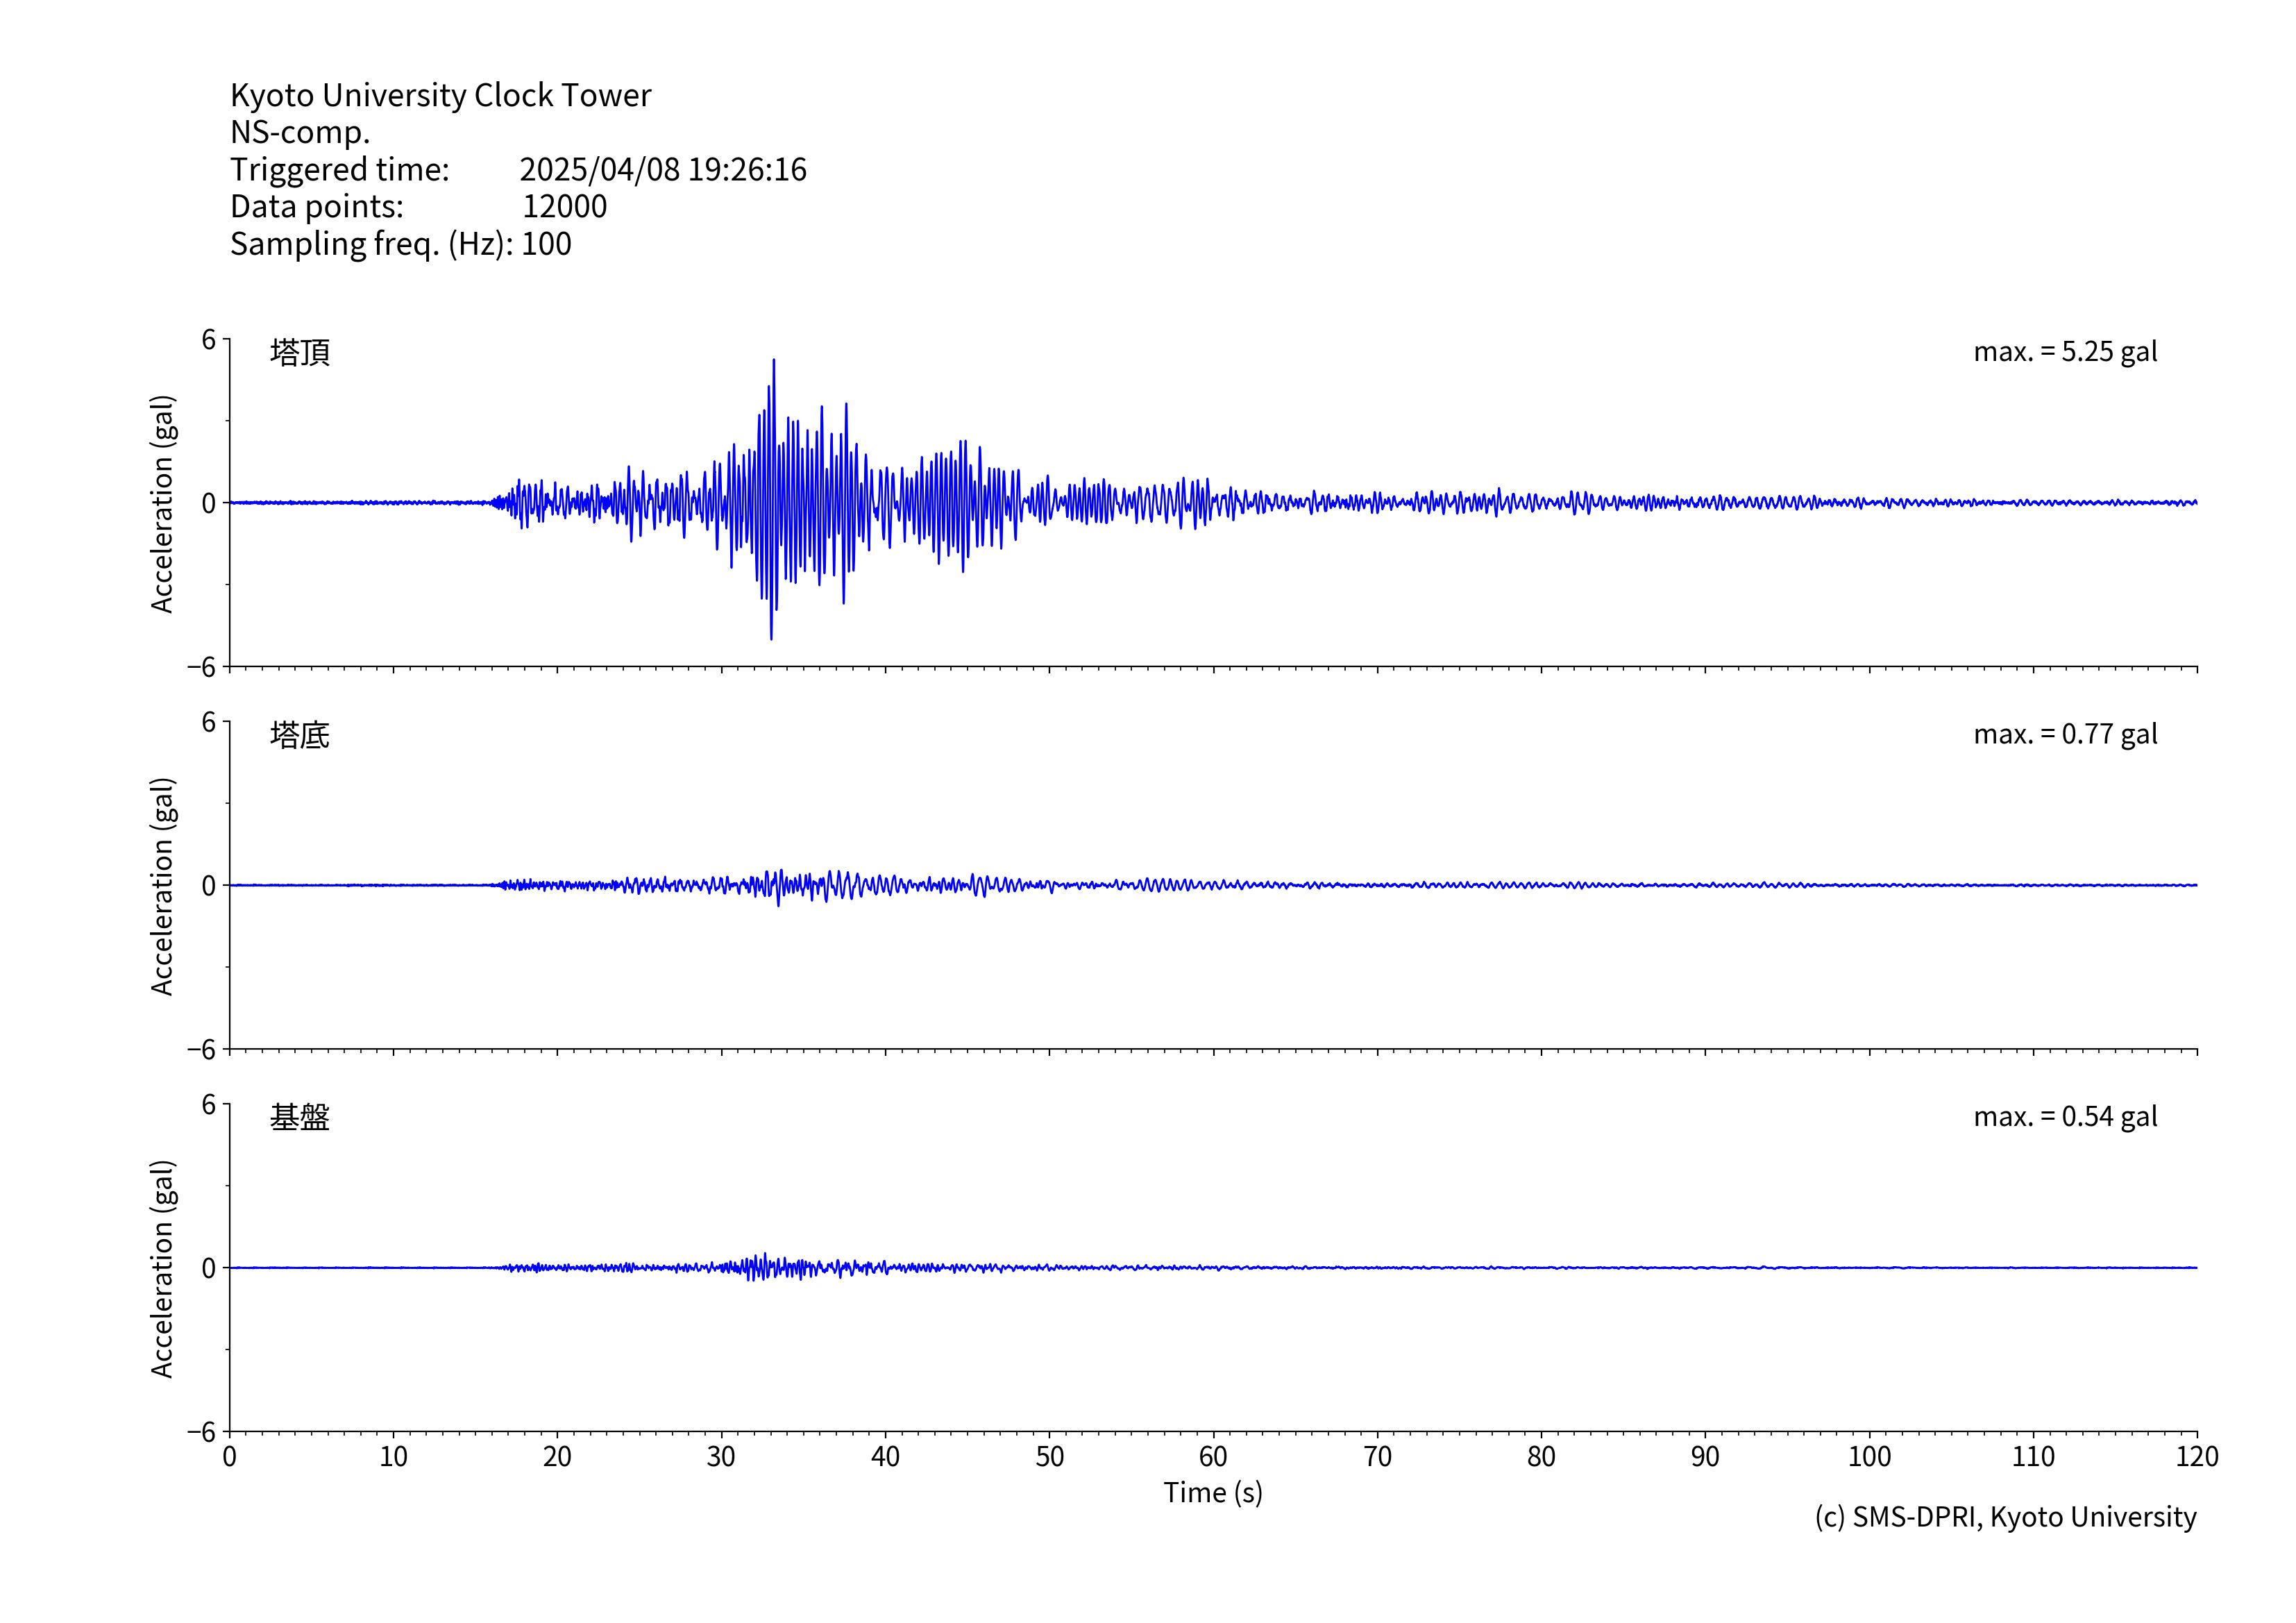
Task: Click the 塔頂 panel label
Action: [299, 352]
